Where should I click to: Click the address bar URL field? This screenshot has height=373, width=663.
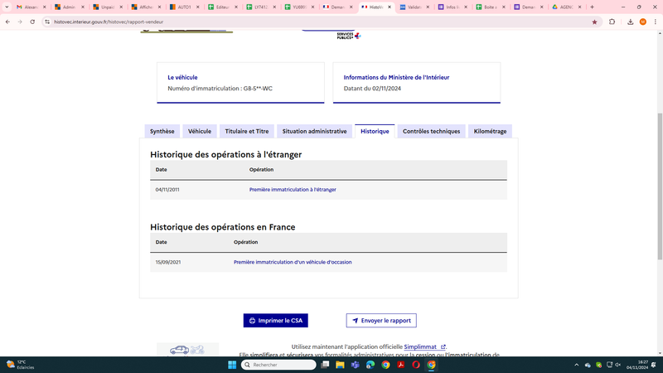(313, 22)
